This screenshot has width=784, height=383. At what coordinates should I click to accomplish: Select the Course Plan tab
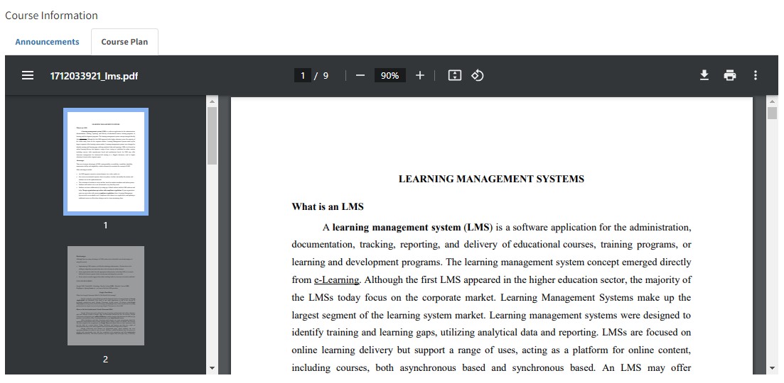pyautogui.click(x=124, y=42)
